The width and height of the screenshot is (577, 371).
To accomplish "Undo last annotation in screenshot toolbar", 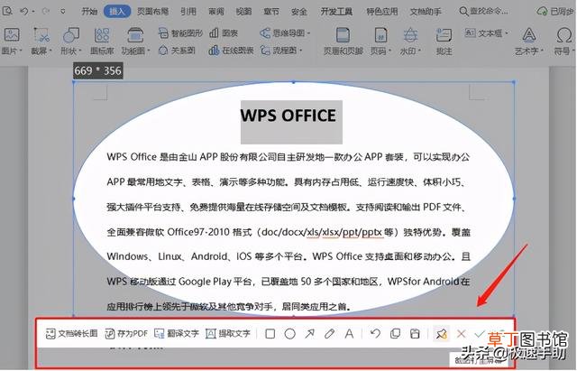I will click(375, 334).
